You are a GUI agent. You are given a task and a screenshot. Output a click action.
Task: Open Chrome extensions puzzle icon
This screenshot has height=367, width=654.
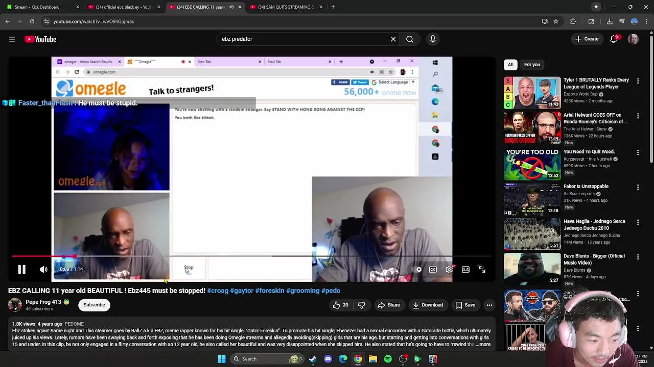573,21
